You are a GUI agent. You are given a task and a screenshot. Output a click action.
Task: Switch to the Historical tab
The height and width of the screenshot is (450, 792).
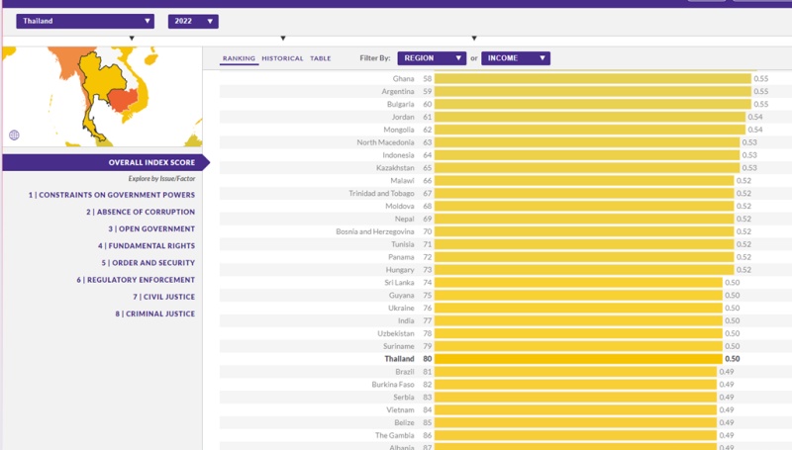point(282,58)
